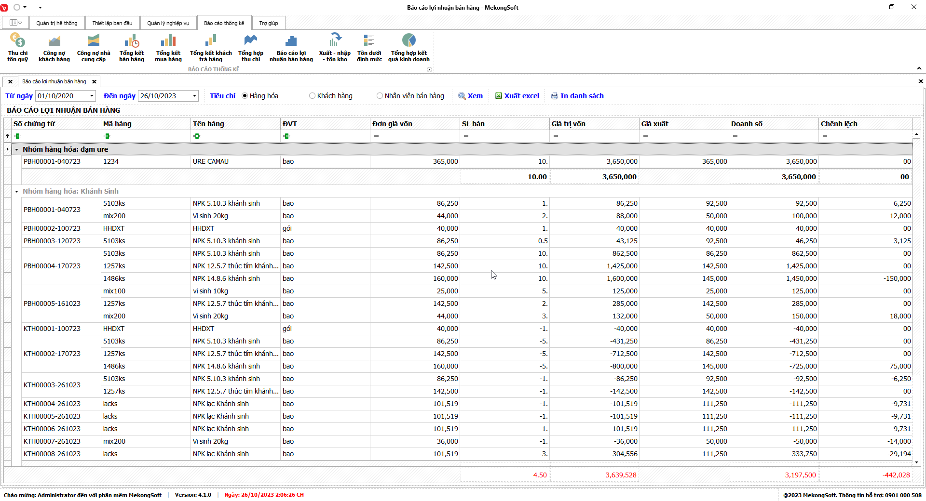This screenshot has height=501, width=926.
Task: Open Công nợ khách hàng report
Action: point(54,47)
